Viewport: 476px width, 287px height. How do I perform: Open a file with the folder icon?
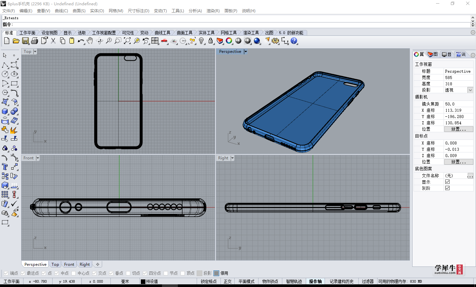pyautogui.click(x=16, y=41)
